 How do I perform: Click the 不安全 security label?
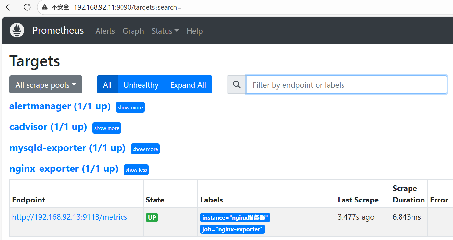click(60, 7)
